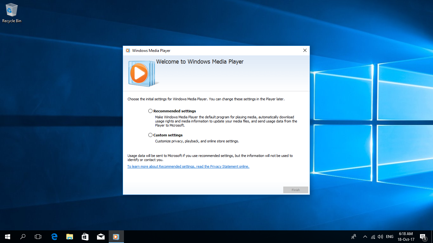The image size is (433, 243).
Task: Open the Mail app taskbar icon
Action: tap(101, 237)
